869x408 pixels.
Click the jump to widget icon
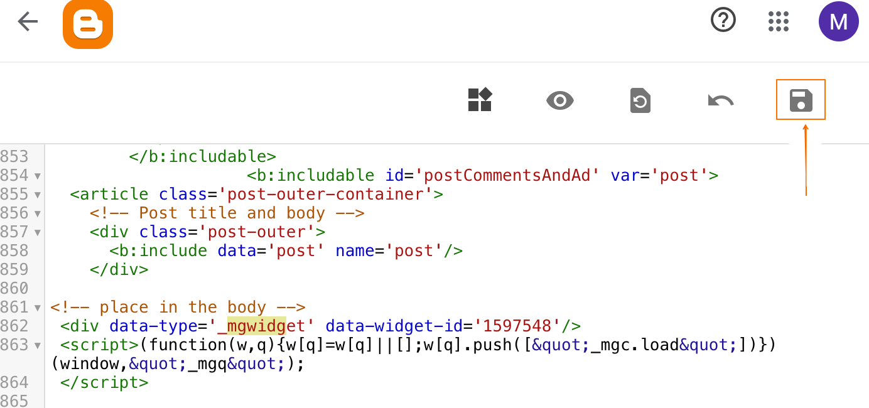[480, 100]
